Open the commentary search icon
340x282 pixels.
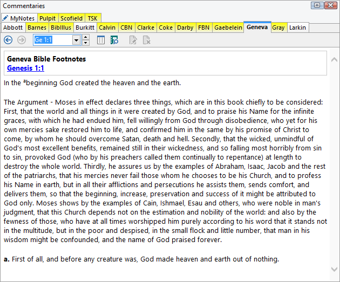point(114,40)
